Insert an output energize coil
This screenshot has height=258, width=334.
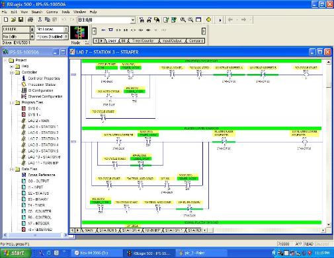point(133,30)
